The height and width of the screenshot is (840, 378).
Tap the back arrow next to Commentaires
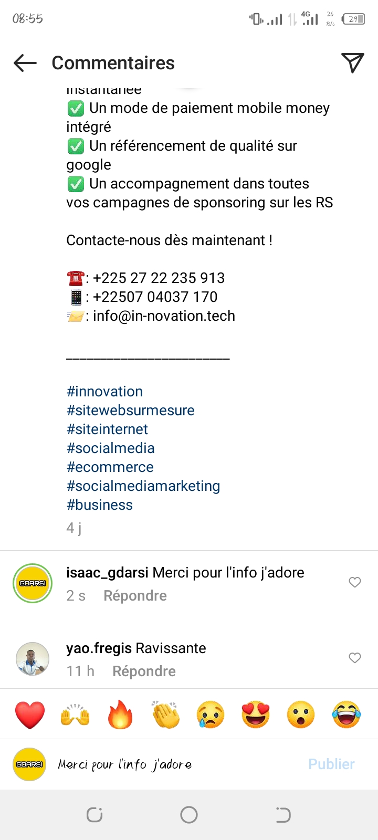[x=25, y=64]
